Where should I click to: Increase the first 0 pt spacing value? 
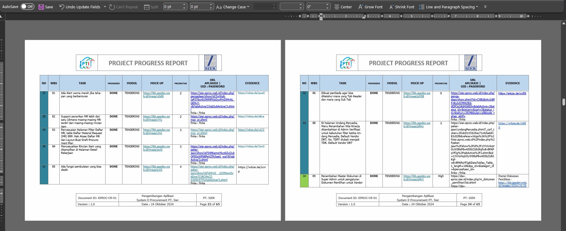[x=184, y=5]
